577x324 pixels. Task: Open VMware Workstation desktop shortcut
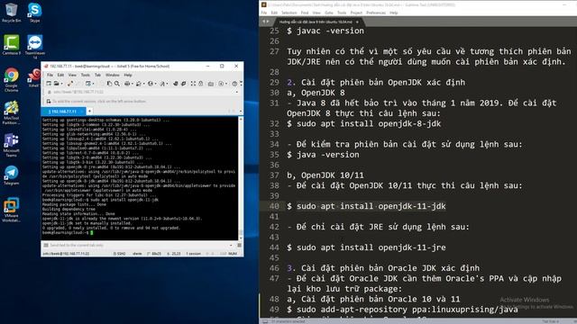pyautogui.click(x=11, y=210)
